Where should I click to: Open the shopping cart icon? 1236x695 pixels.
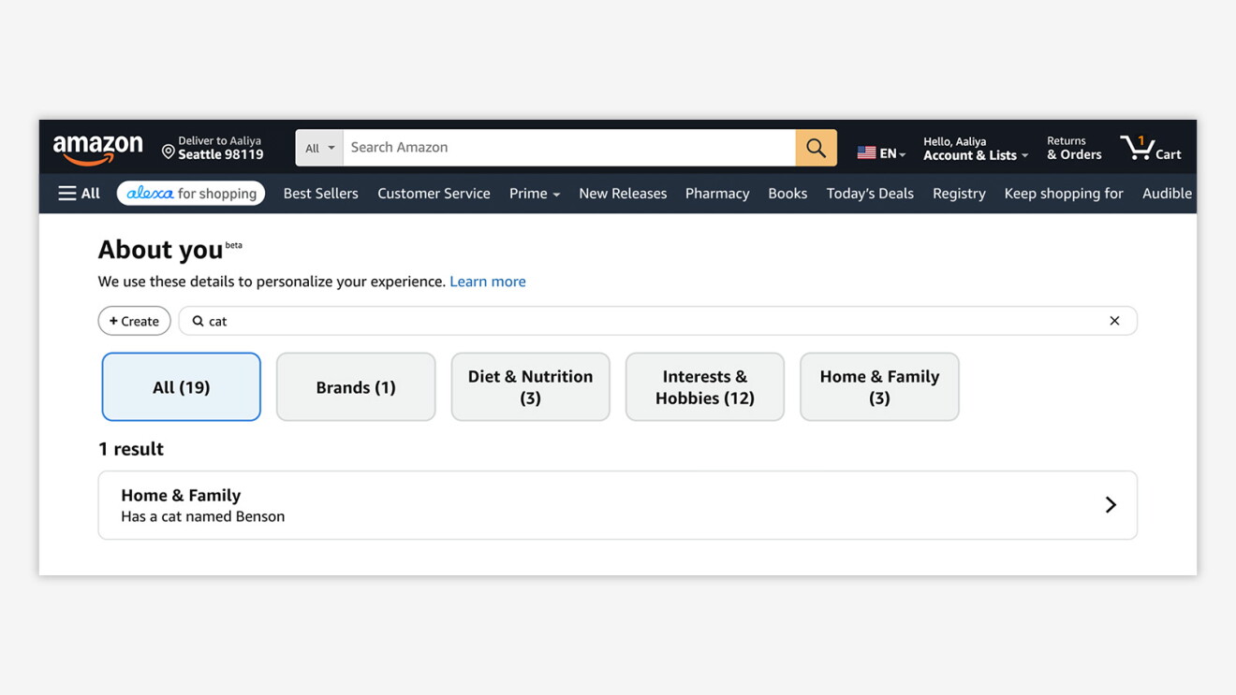coord(1151,148)
